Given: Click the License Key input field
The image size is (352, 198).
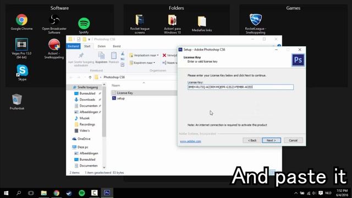Looking at the screenshot, I should coord(240,87).
